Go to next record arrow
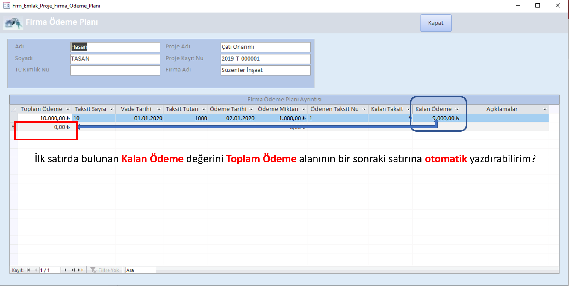569x286 pixels. (x=66, y=270)
